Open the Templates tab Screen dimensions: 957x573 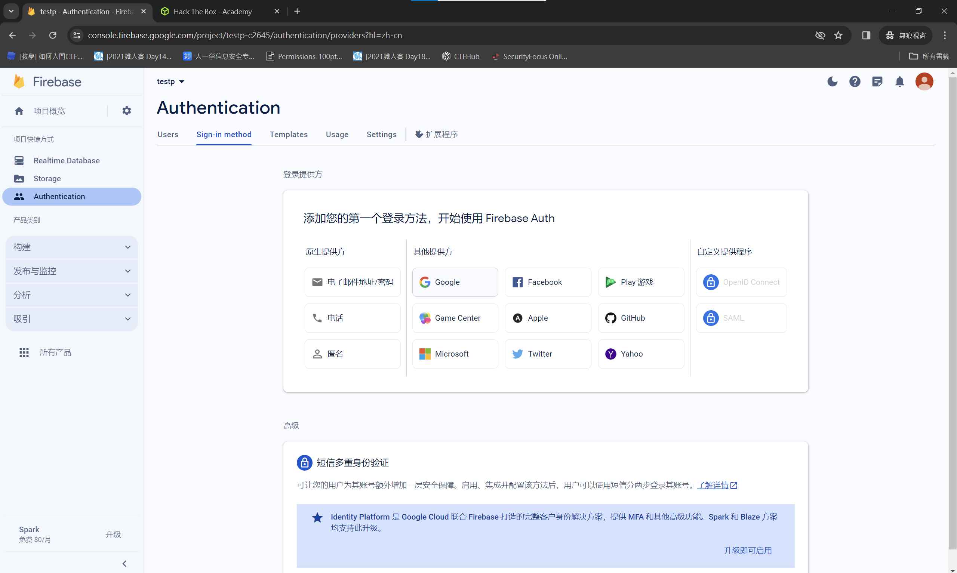pyautogui.click(x=288, y=134)
